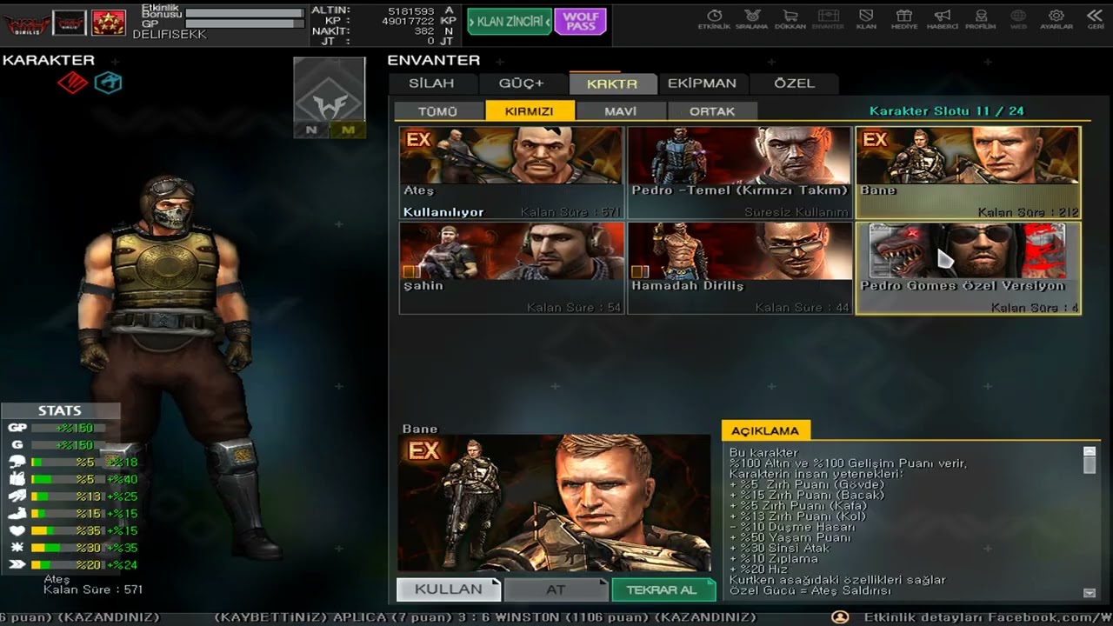Select Pedro -Temel (Kırmızı Takım) card
The height and width of the screenshot is (626, 1113).
(x=740, y=173)
